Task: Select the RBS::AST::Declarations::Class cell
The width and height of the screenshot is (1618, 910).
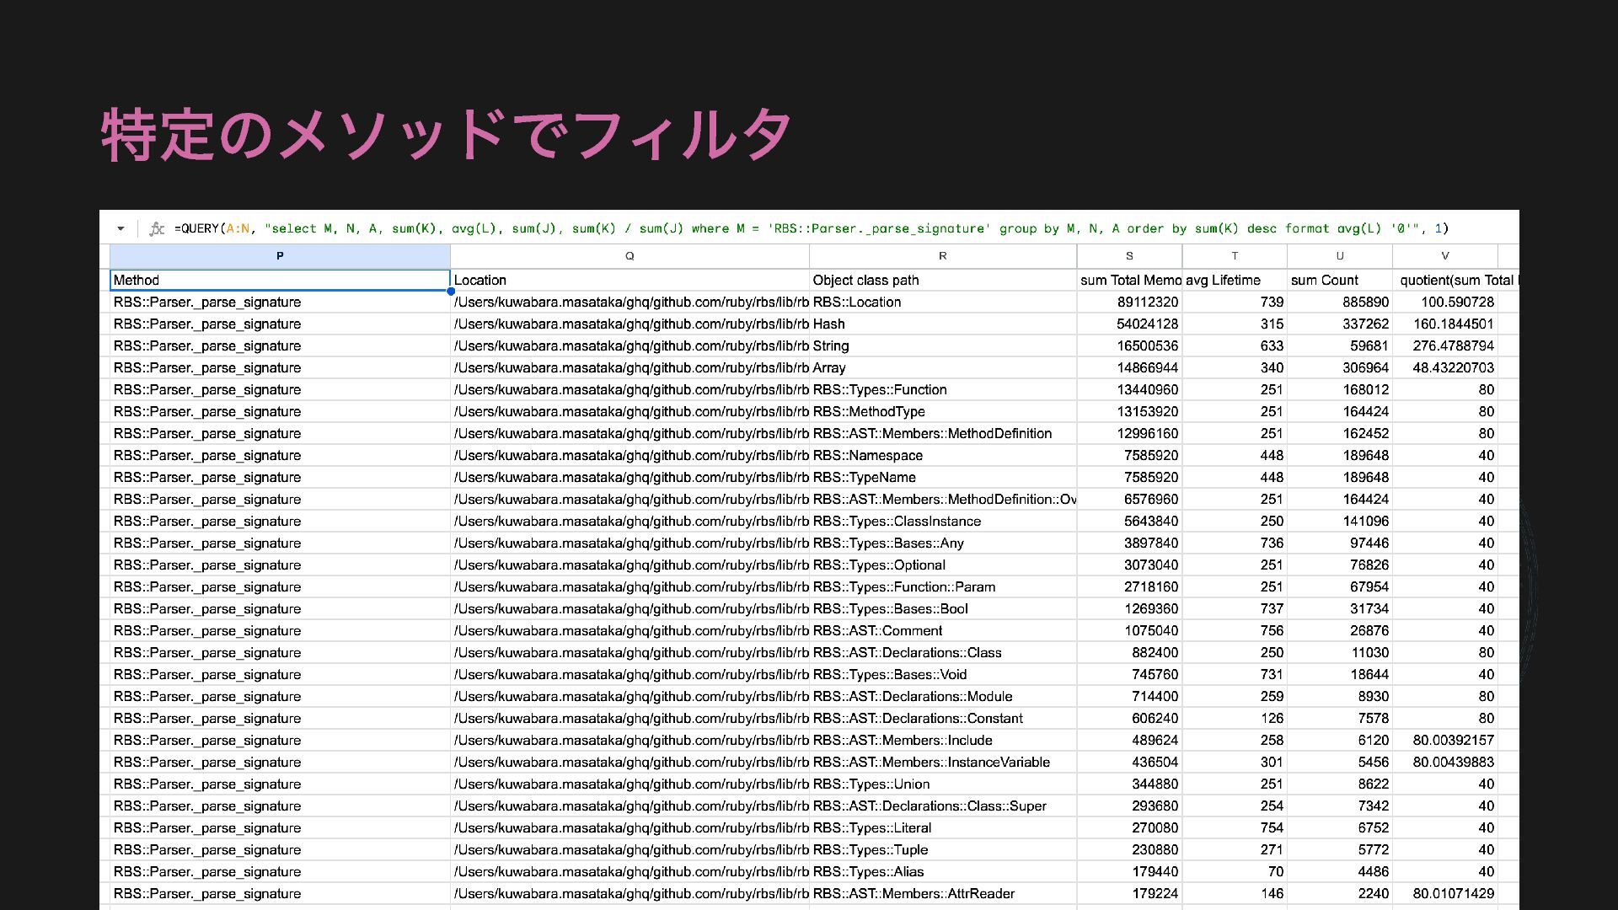Action: click(942, 653)
